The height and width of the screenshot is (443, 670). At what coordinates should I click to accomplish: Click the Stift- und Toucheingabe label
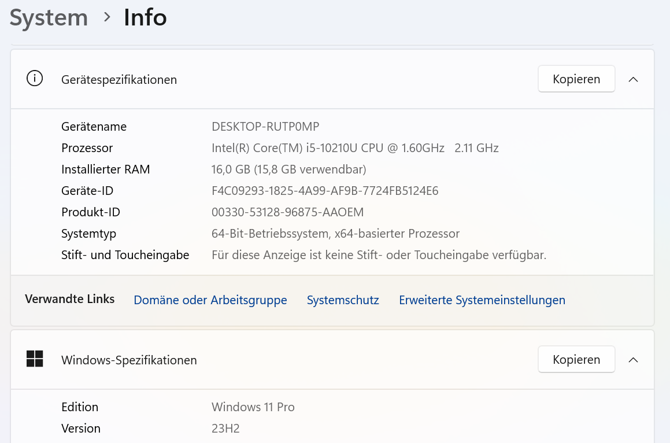(x=125, y=255)
